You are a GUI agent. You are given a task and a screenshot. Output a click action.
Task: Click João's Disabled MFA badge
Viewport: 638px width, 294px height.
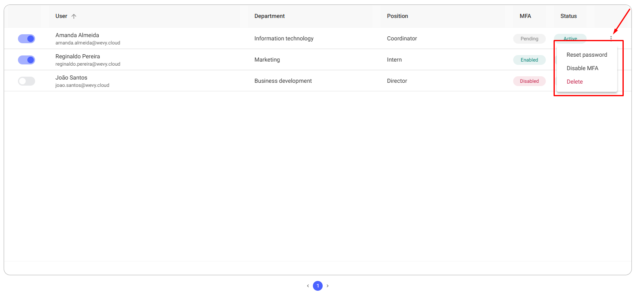529,81
